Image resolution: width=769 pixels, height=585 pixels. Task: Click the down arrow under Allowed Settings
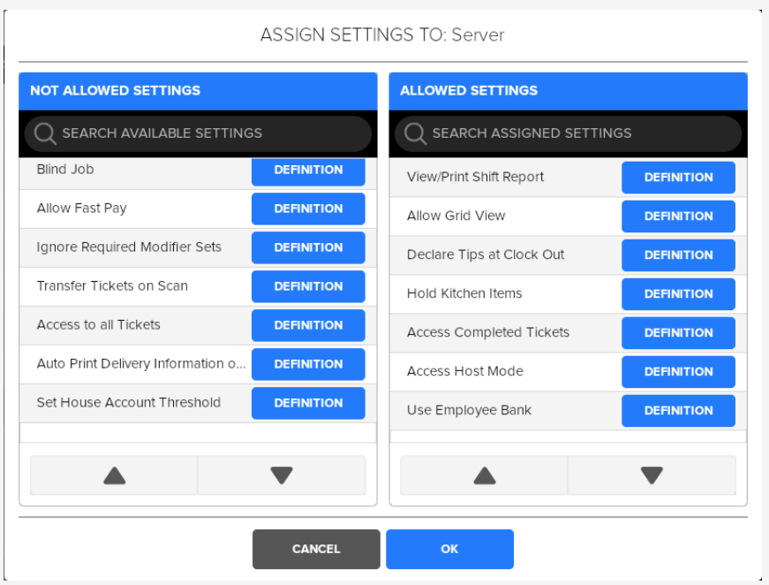651,475
